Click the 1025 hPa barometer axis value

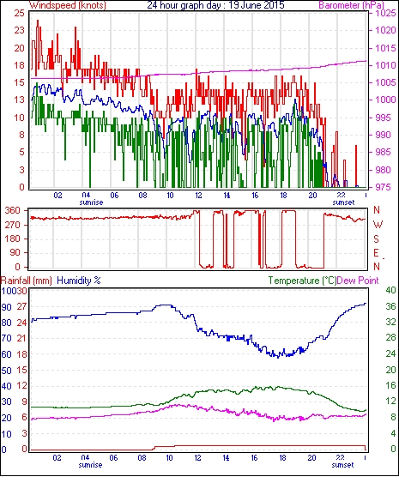(x=385, y=13)
